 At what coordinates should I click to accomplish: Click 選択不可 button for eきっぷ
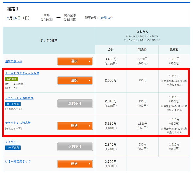coord(75,147)
